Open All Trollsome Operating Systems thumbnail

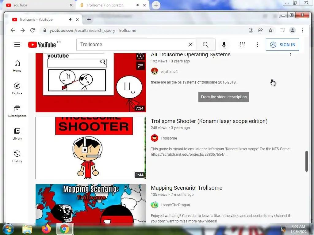91,83
